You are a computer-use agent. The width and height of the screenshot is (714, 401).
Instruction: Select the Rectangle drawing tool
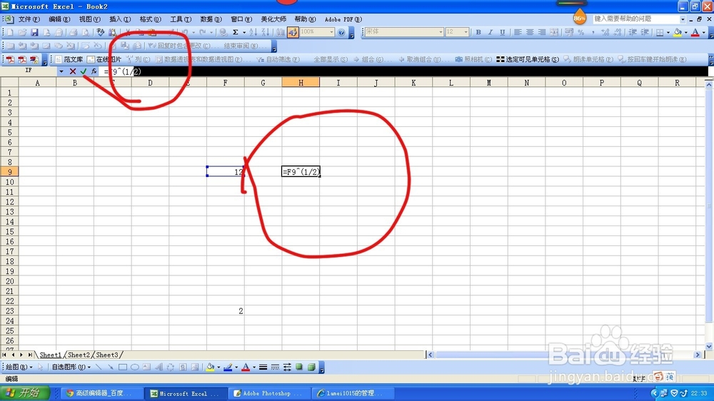tap(123, 367)
